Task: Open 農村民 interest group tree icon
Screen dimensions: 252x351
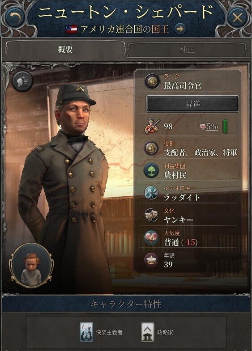Action: coord(151,170)
